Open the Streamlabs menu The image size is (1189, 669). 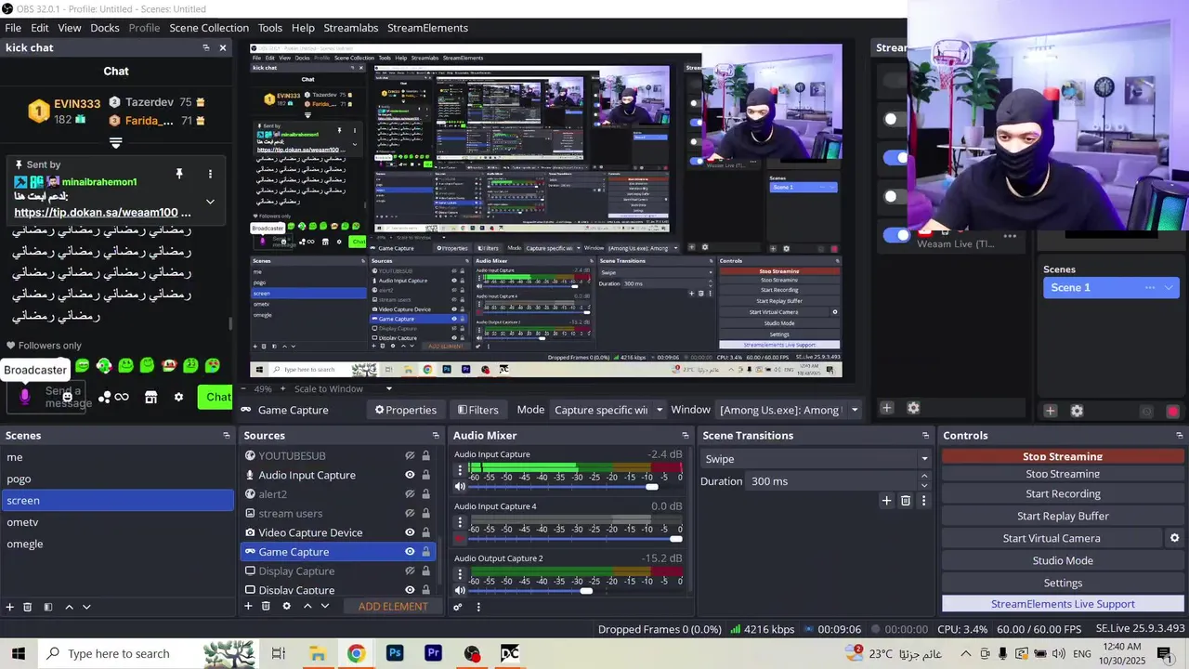point(351,28)
